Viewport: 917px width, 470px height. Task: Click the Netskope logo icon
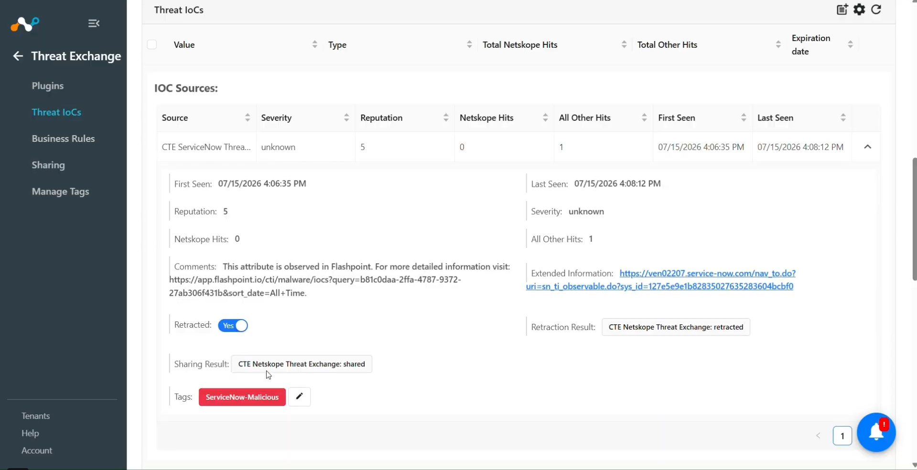tap(25, 23)
